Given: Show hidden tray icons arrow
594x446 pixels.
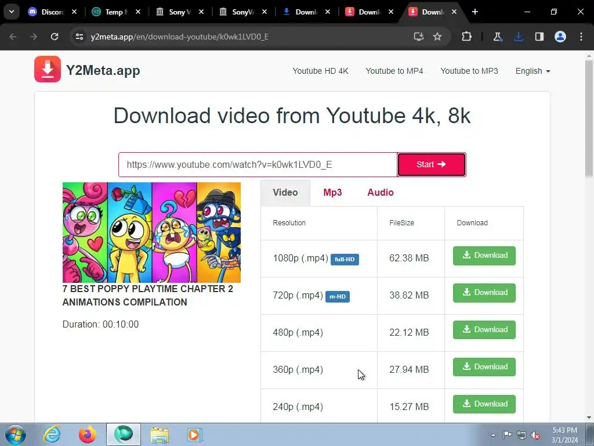Looking at the screenshot, I should coord(493,435).
